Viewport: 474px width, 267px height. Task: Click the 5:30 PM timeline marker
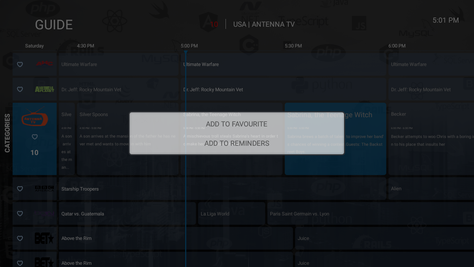coord(293,46)
